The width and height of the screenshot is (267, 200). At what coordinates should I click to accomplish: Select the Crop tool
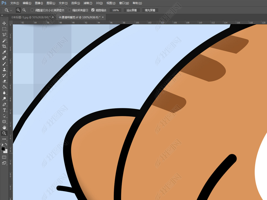tap(4, 46)
